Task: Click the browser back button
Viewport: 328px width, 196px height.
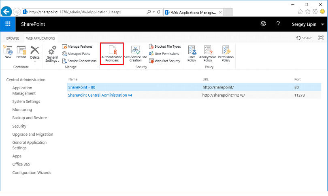Action: click(x=7, y=12)
